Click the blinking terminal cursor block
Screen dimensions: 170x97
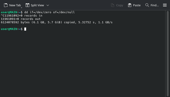[25, 29]
